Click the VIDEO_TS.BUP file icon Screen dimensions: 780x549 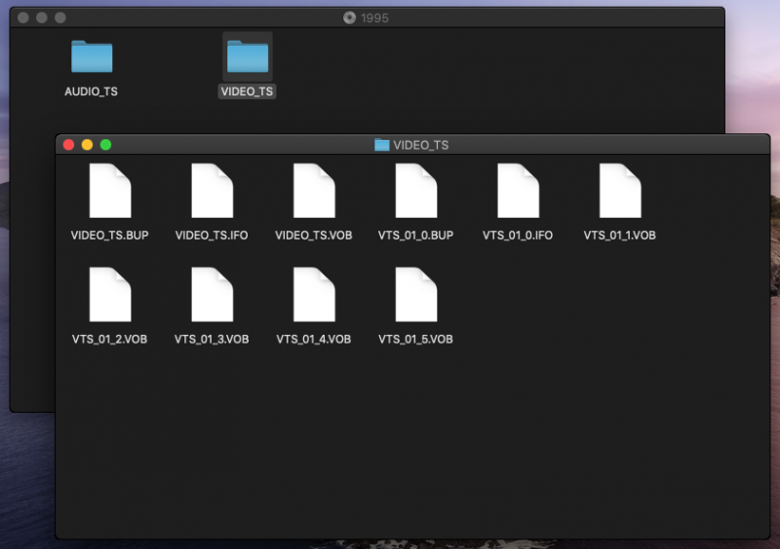pos(110,191)
